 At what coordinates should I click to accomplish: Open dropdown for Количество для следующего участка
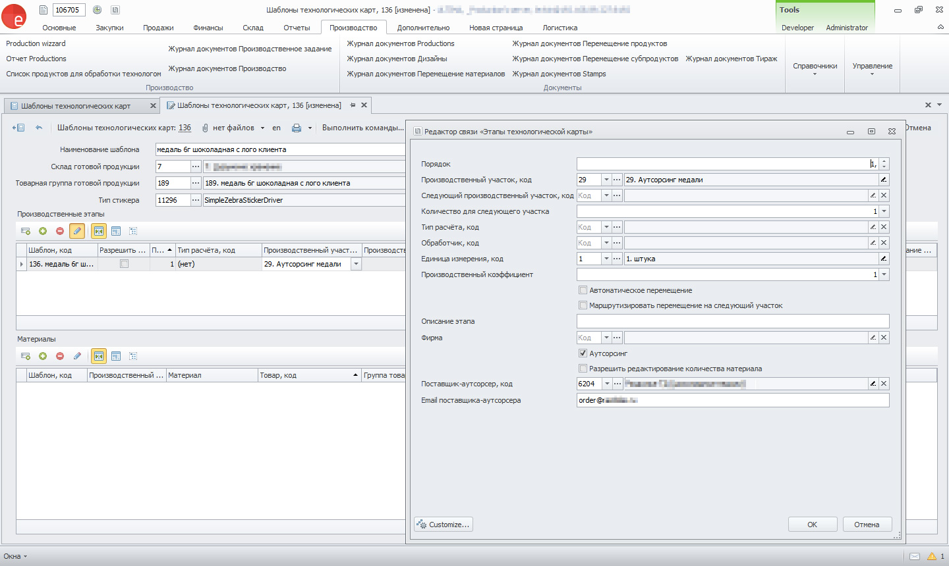(884, 211)
